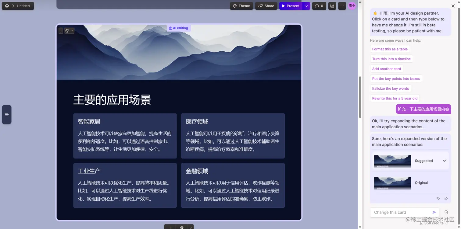Open card style palette dropdown
461x229 pixels.
tap(69, 31)
